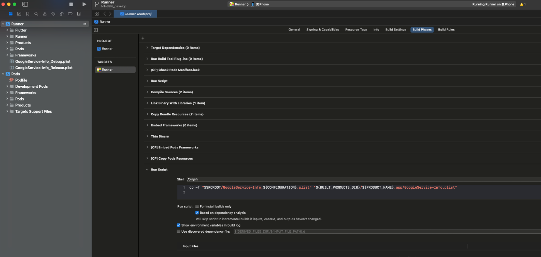Open the Find navigator magnifier icon
Viewport: 541px width, 257px height.
point(36,14)
